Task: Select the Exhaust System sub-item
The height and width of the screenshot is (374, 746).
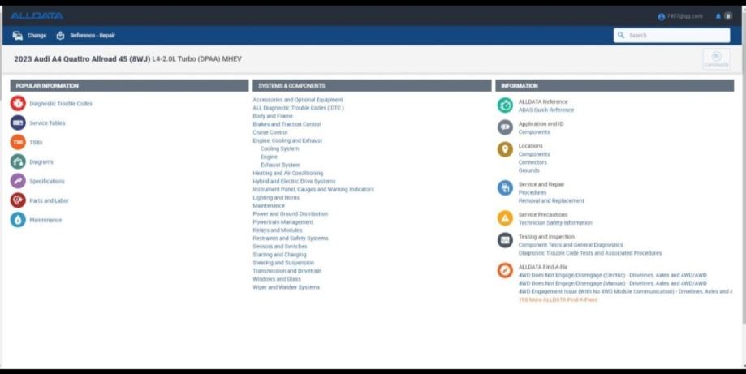Action: (280, 165)
